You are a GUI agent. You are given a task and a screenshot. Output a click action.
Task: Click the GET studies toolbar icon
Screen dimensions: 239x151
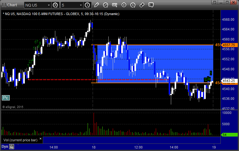[x=115, y=5]
